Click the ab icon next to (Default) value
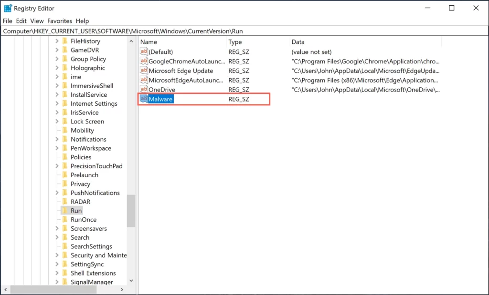The width and height of the screenshot is (489, 295). tap(144, 51)
